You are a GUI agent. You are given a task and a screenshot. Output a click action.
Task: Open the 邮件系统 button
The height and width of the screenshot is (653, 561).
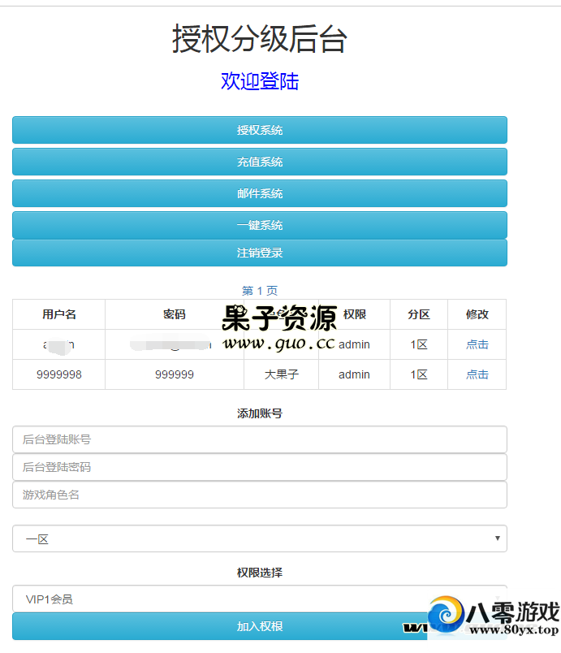260,193
